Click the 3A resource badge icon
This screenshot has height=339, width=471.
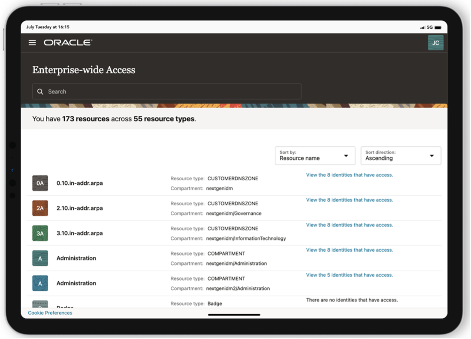coord(40,233)
